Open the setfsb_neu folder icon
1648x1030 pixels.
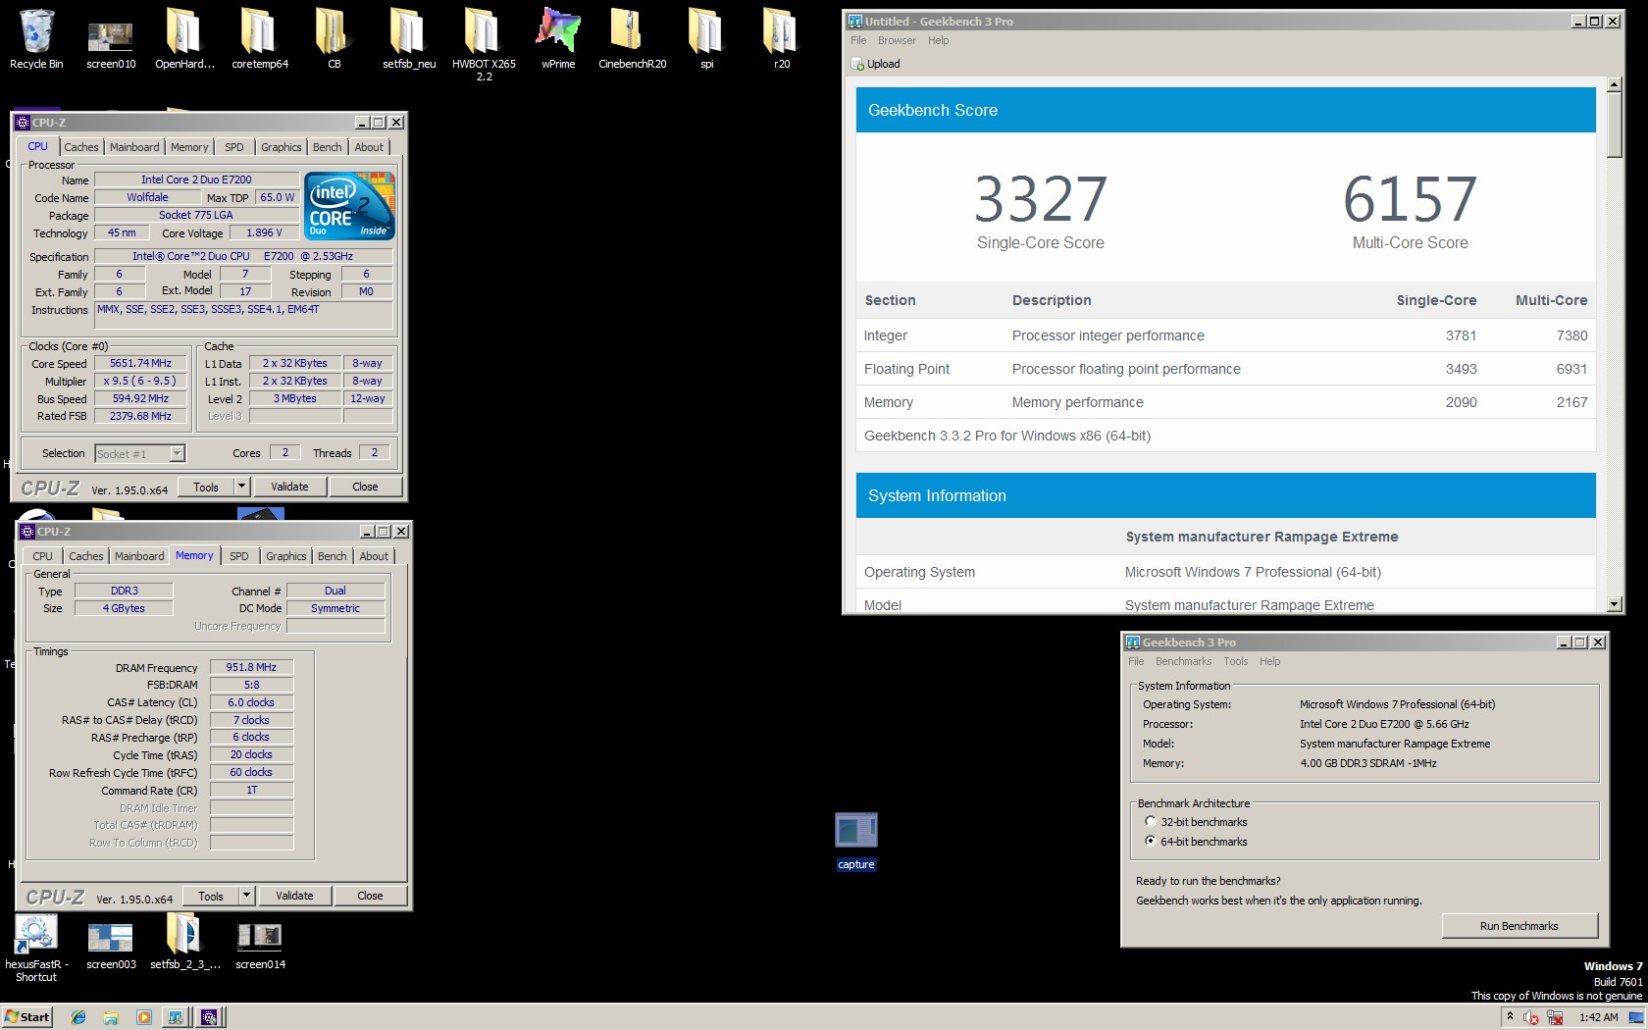(x=409, y=39)
